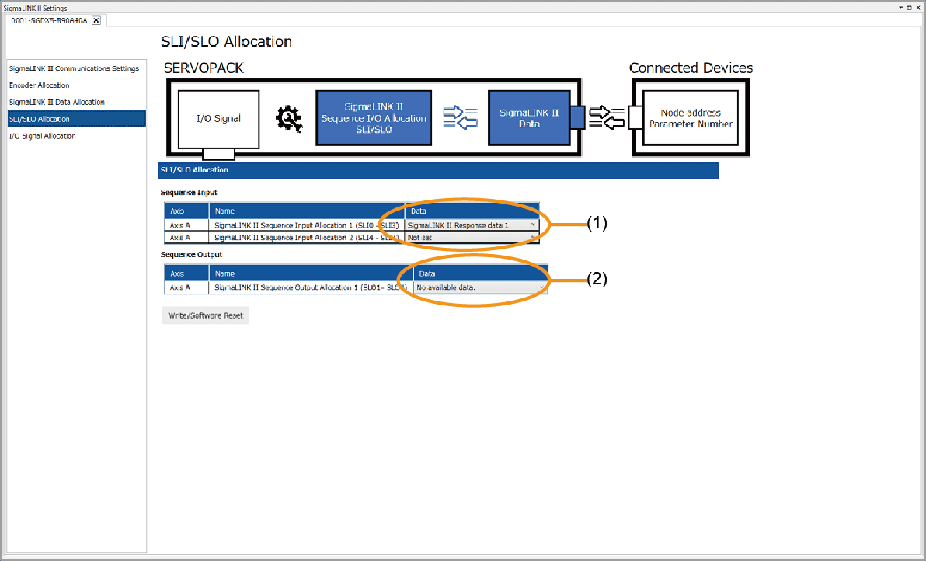Close the 0001-SGDXS-R90A40A tab

(x=96, y=20)
